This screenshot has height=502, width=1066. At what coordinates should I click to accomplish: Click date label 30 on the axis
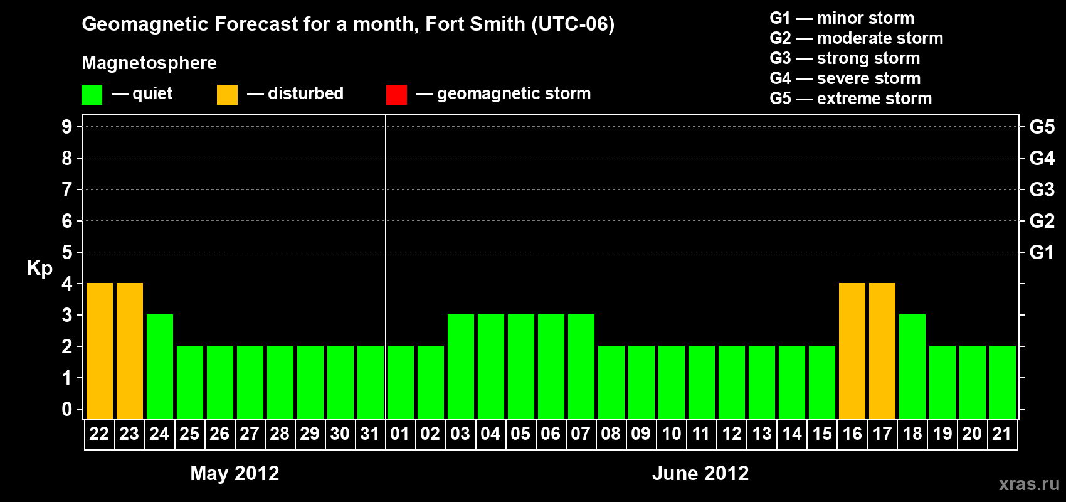point(340,434)
